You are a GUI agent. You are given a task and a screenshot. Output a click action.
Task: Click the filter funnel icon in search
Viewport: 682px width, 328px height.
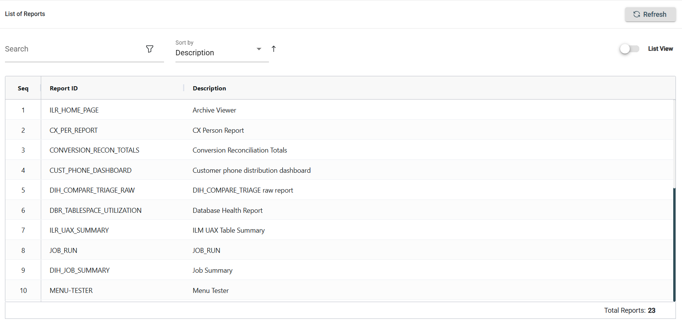pyautogui.click(x=150, y=49)
